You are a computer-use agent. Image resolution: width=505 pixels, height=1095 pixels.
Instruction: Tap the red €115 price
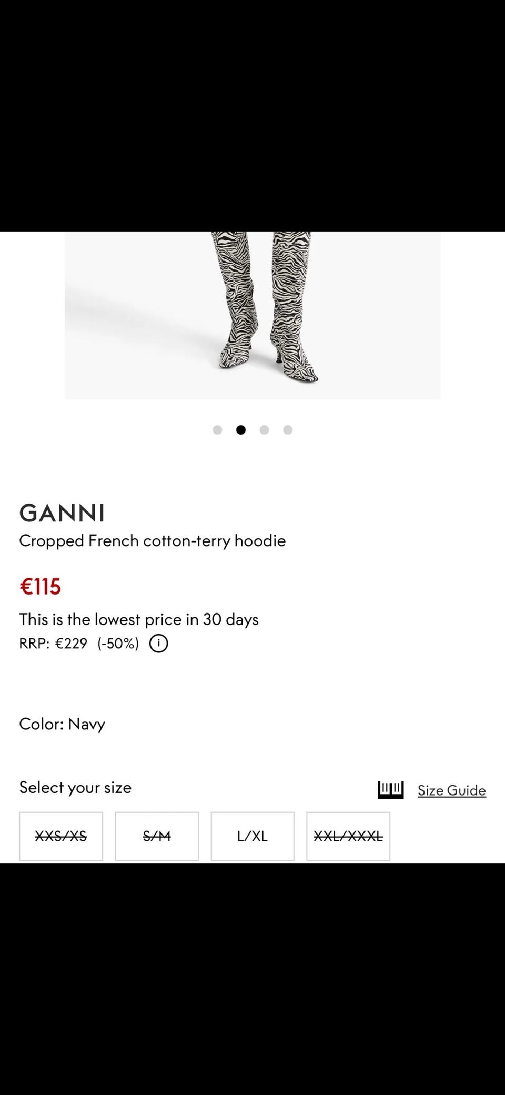click(x=41, y=587)
